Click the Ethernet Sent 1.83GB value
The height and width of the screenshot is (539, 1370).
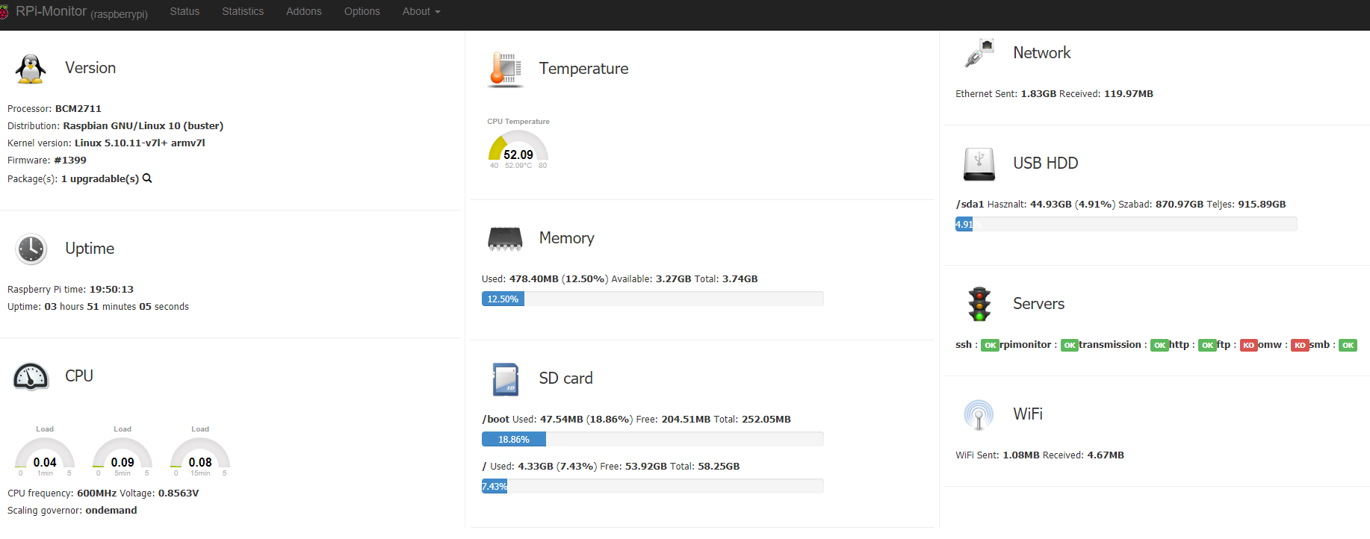click(1038, 94)
